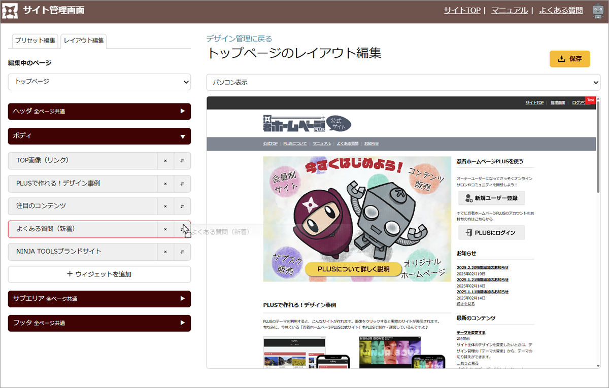609x388 pixels.
Task: Open the 編集中のページ dropdown
Action: point(99,82)
